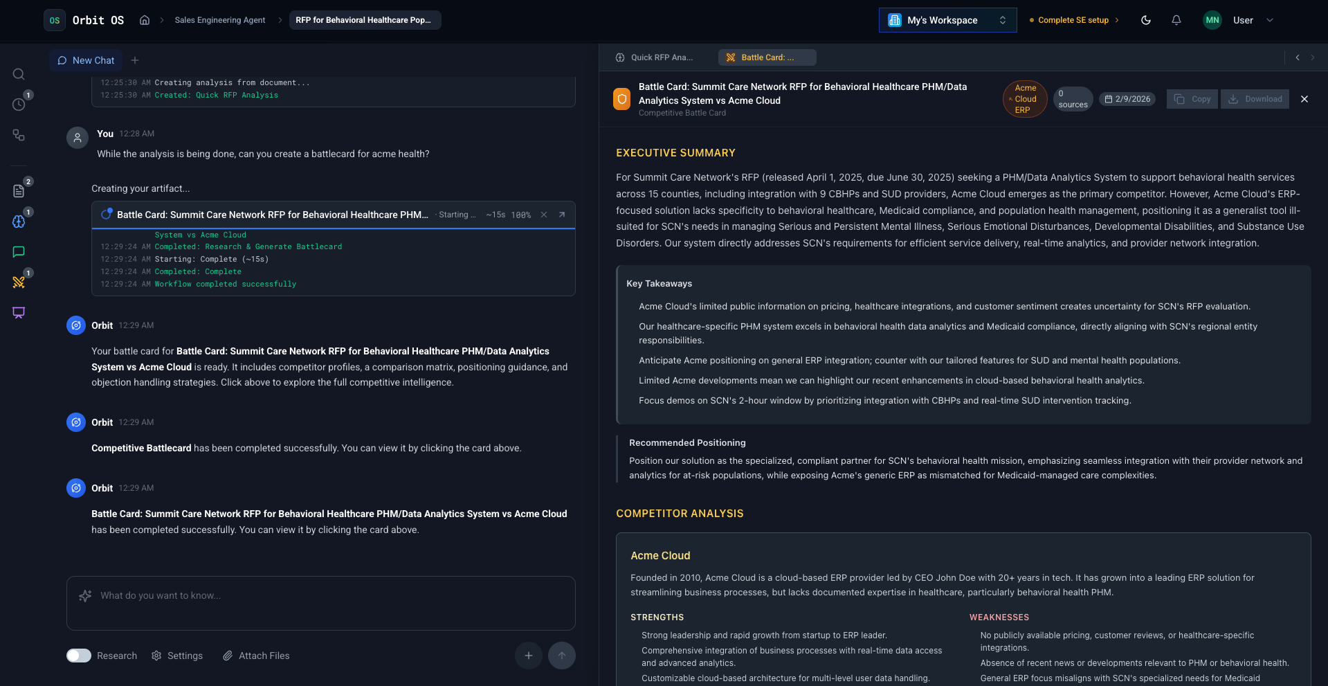The image size is (1328, 686).
Task: Select the workflows icon in the sidebar
Action: click(x=19, y=136)
